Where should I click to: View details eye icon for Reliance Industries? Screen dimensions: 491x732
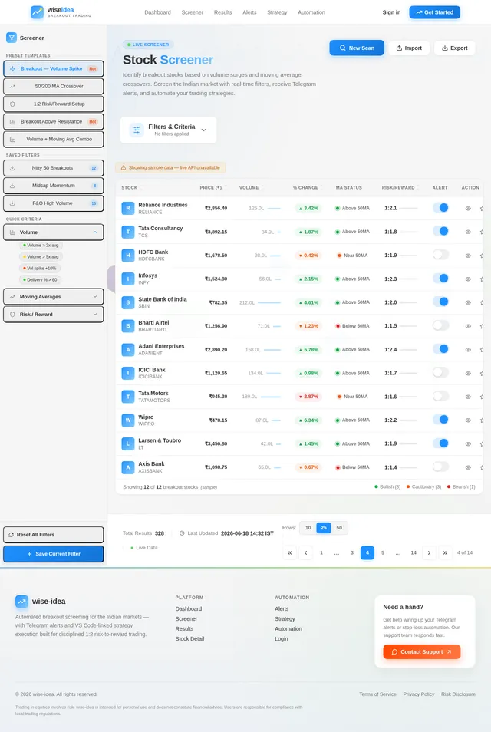(468, 208)
